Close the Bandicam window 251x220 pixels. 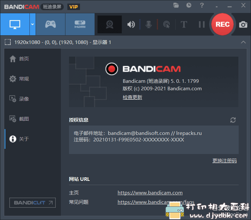(243, 5)
